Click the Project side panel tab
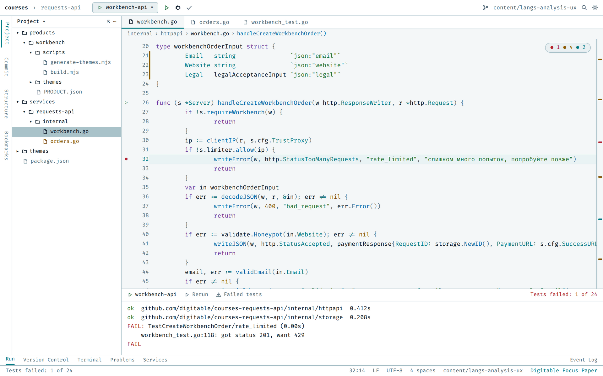 pos(7,34)
